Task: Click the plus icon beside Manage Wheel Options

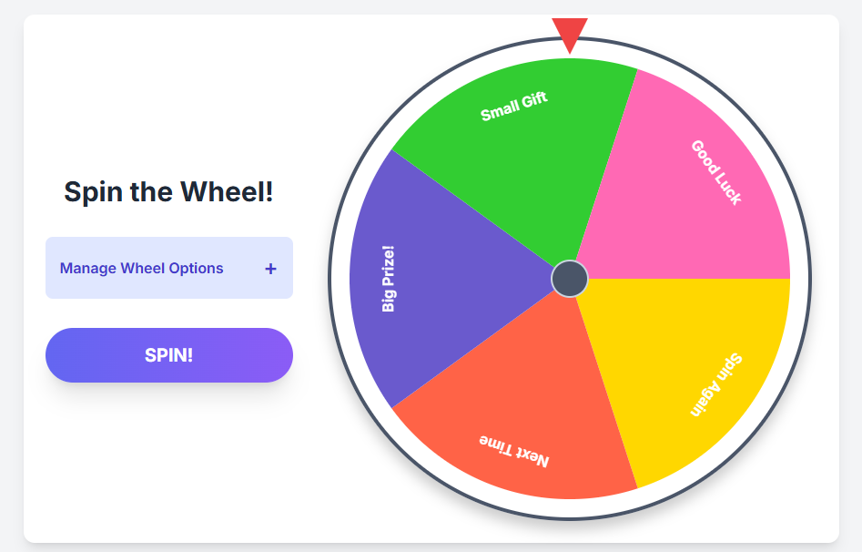Action: pyautogui.click(x=270, y=269)
